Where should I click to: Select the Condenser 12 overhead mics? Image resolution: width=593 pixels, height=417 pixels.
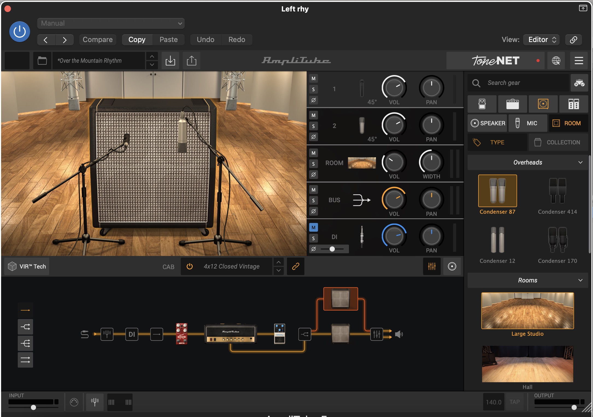pyautogui.click(x=497, y=244)
